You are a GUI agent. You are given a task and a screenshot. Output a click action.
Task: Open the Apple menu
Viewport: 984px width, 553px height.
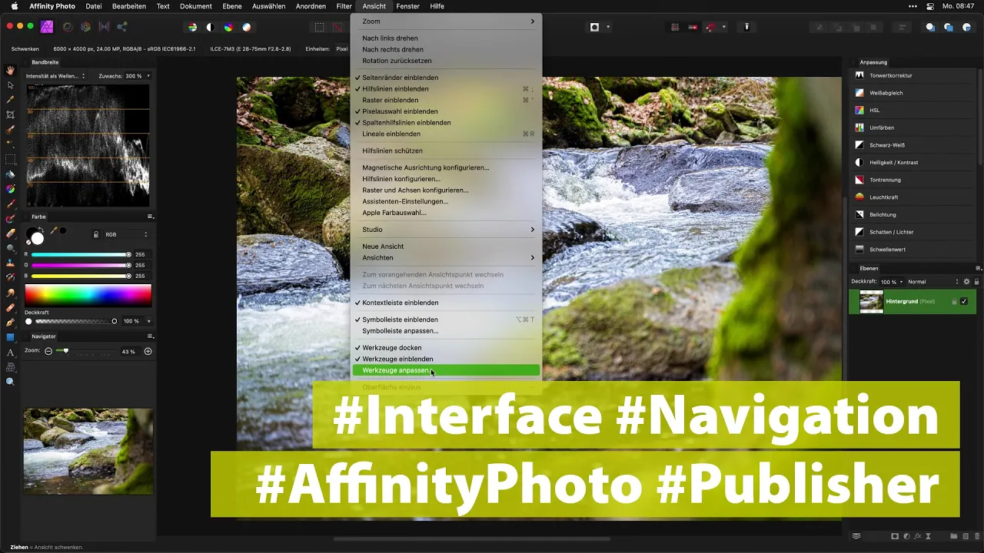(14, 6)
